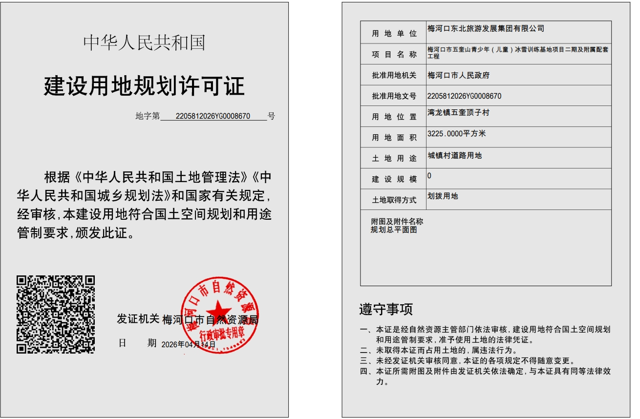Click the 用地单位 company name value
Viewport: 640px width, 419px height.
486,29
